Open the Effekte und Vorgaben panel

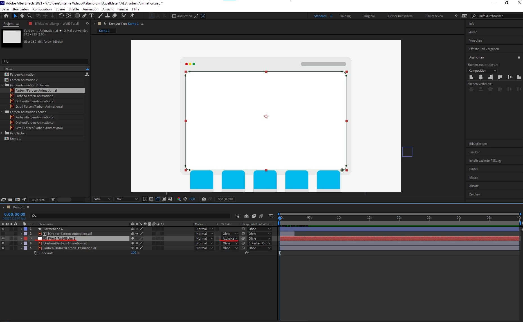pos(484,49)
